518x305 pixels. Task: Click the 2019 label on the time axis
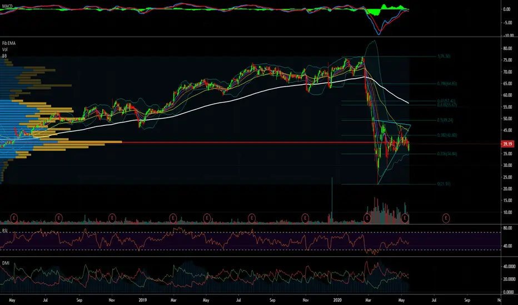click(143, 300)
